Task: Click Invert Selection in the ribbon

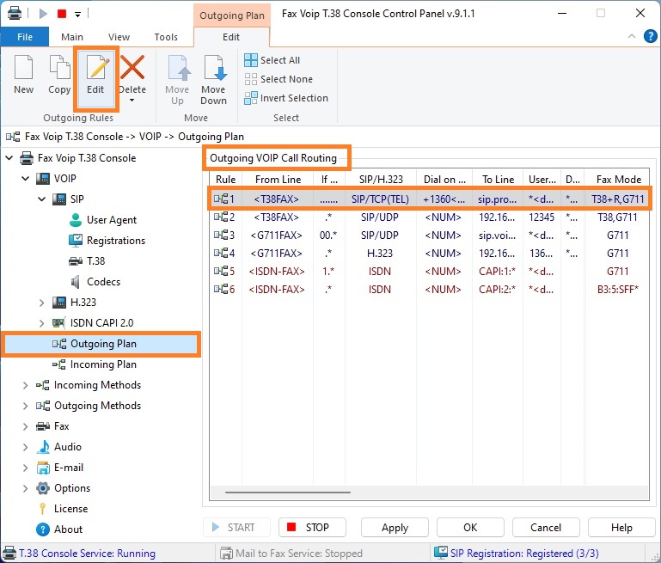Action: pyautogui.click(x=286, y=98)
